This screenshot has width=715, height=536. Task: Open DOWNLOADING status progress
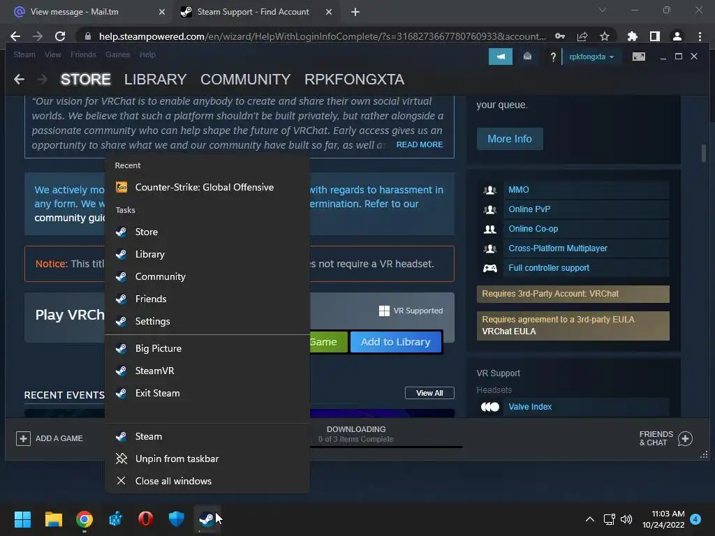(356, 434)
